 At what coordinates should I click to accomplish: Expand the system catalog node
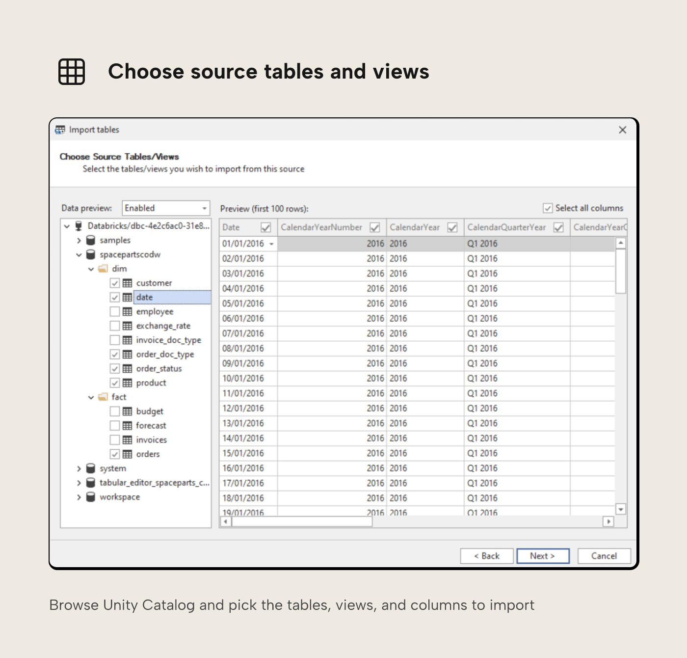79,468
